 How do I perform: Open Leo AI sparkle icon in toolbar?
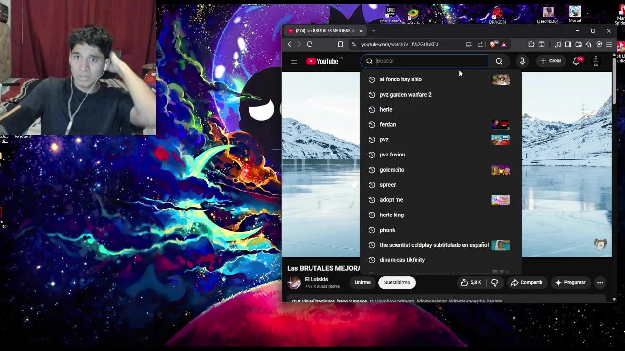tap(588, 44)
